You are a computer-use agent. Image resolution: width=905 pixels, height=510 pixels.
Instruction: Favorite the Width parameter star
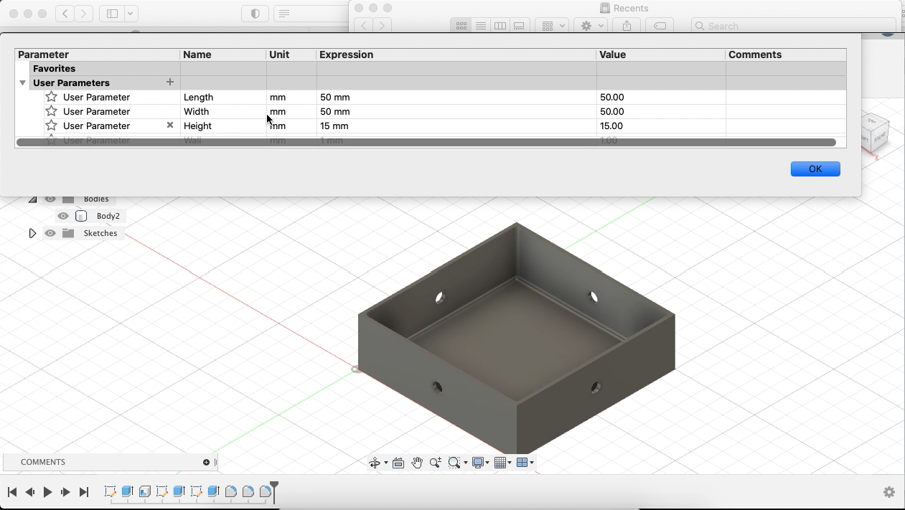coord(52,111)
